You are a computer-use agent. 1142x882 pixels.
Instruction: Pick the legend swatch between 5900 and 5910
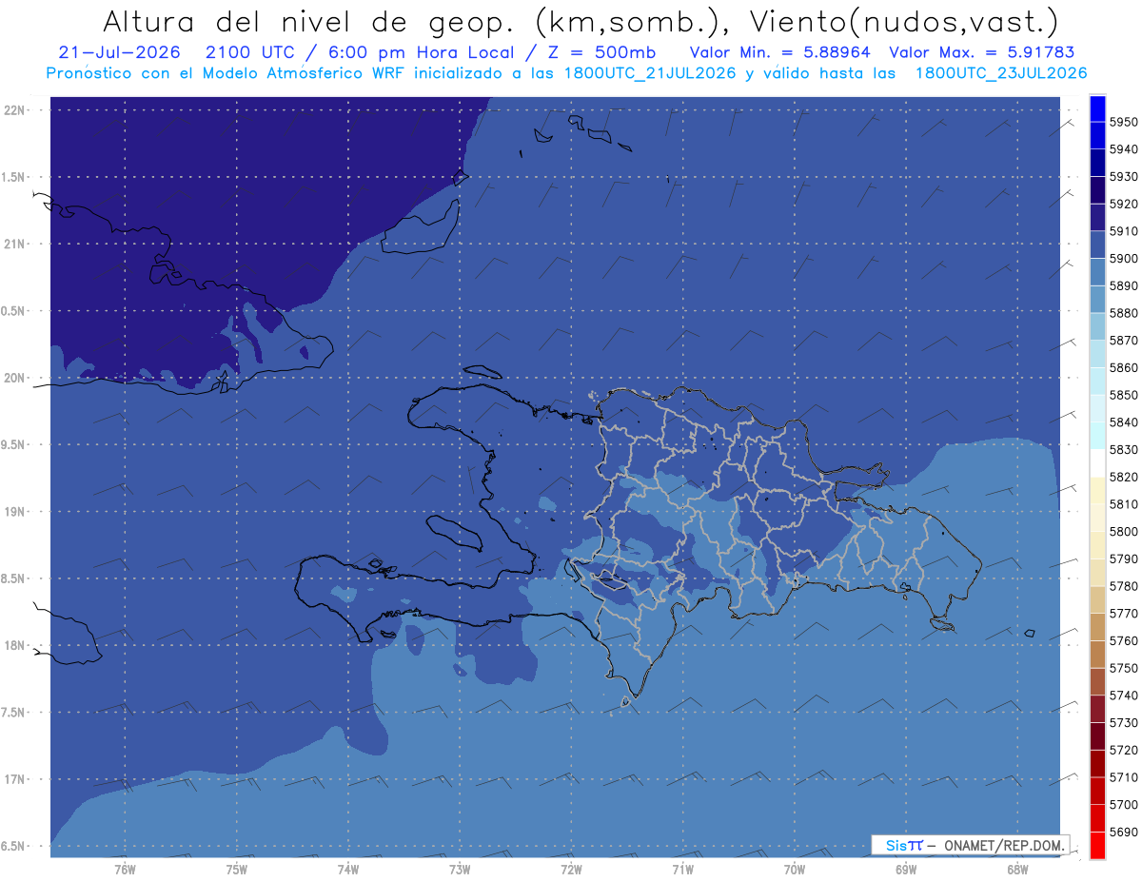click(1097, 245)
